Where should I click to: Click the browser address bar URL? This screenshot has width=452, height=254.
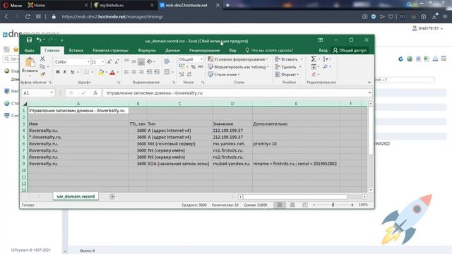click(112, 17)
